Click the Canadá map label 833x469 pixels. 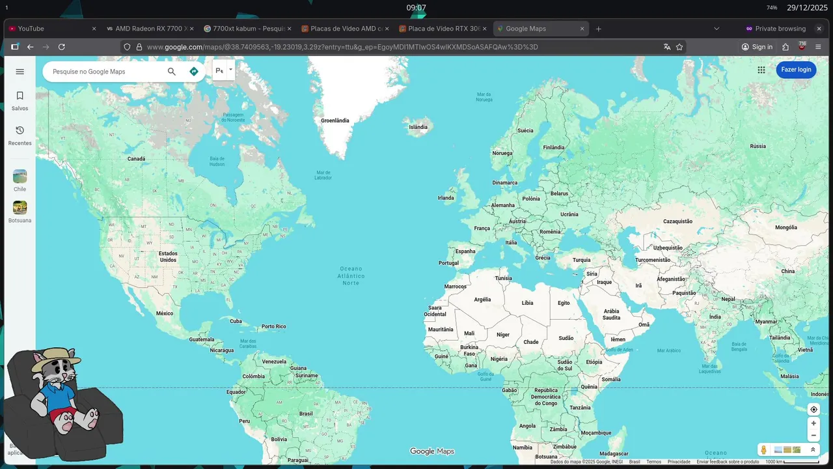click(136, 159)
